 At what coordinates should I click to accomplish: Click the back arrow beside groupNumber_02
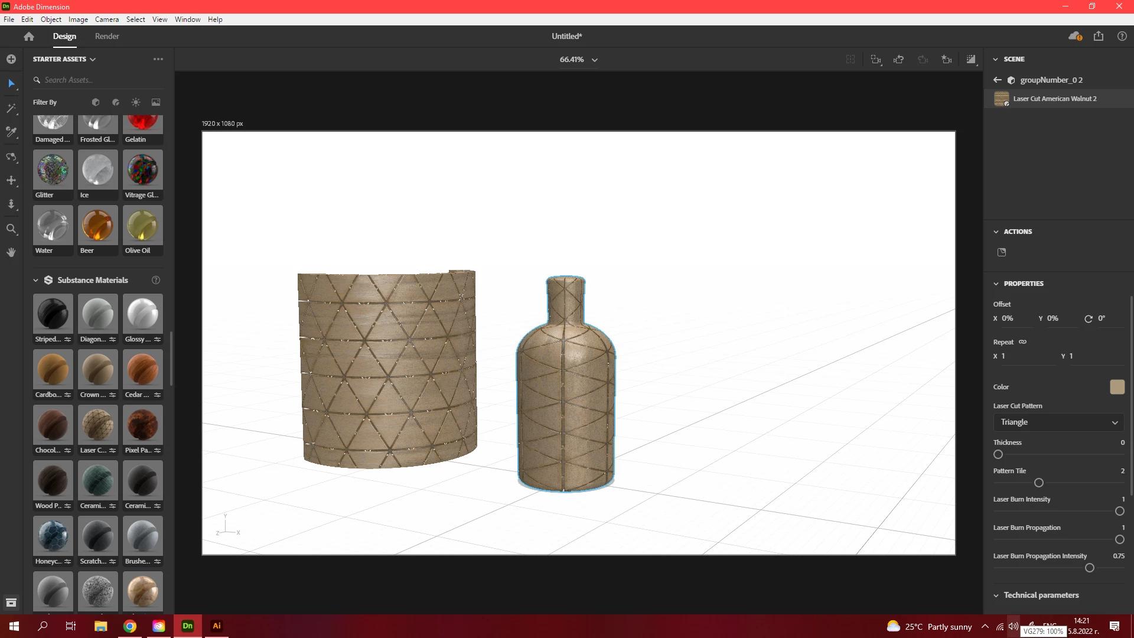coord(998,80)
